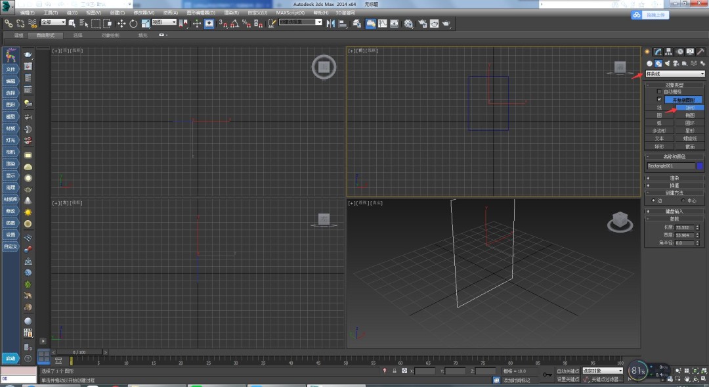709x387 pixels.
Task: Enable the 自动栅格 checkbox
Action: click(658, 91)
